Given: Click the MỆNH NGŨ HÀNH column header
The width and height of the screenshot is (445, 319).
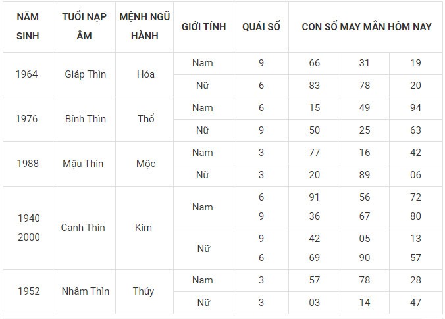Looking at the screenshot, I should tap(144, 26).
